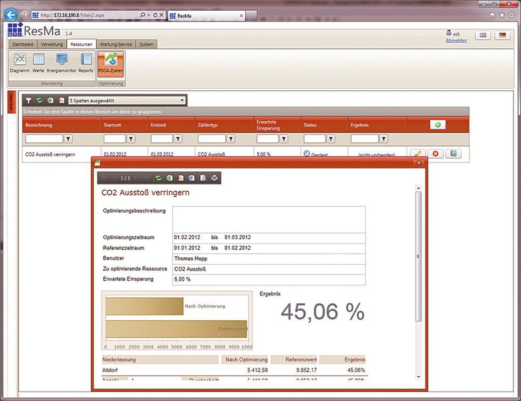Select the Ressourcen tab
The image size is (521, 401).
81,44
